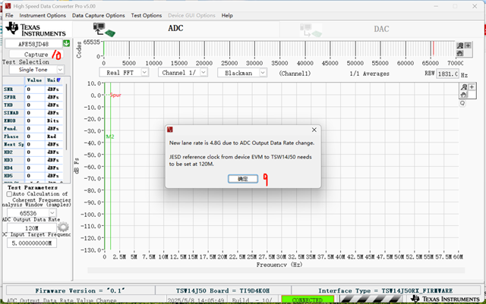Image resolution: width=486 pixels, height=304 pixels.
Task: Select the FFT plot crosshair cursor tool
Action: tap(472, 87)
